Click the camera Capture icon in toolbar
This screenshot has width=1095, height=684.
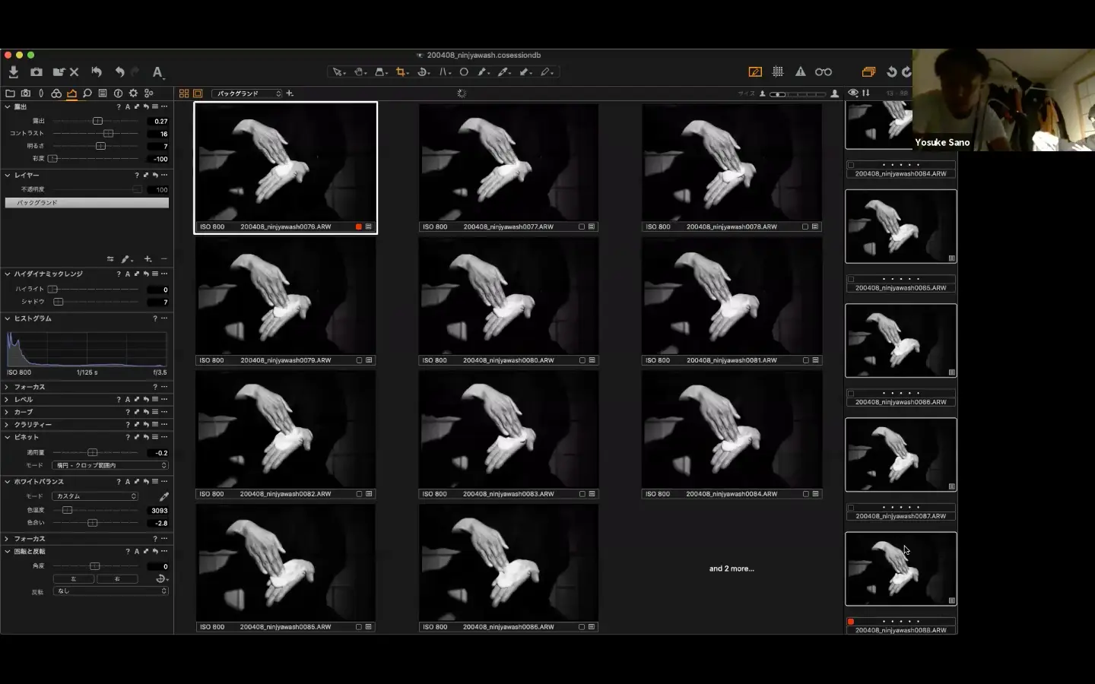[x=36, y=72]
